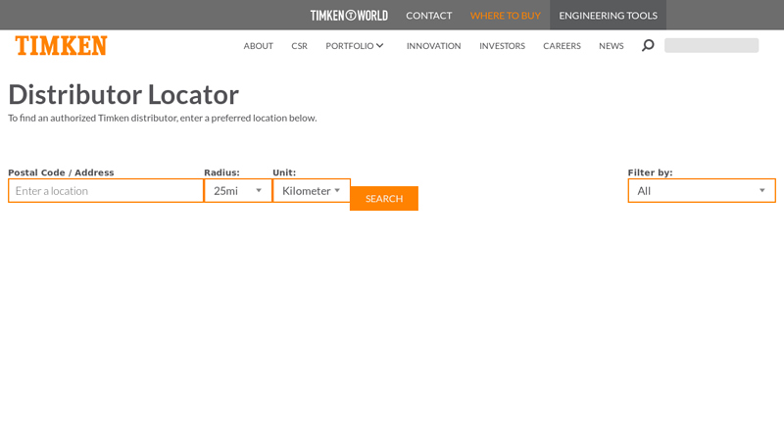Open Engineering Tools
Image resolution: width=784 pixels, height=441 pixels.
pyautogui.click(x=608, y=16)
